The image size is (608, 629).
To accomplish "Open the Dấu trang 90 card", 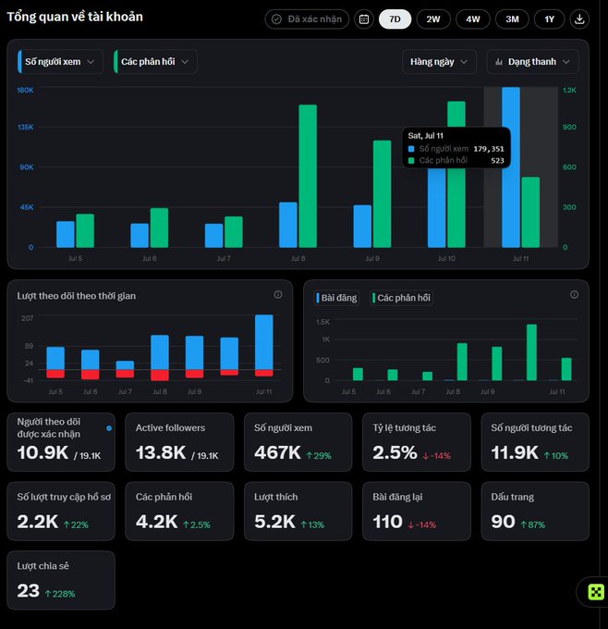I will coord(535,511).
